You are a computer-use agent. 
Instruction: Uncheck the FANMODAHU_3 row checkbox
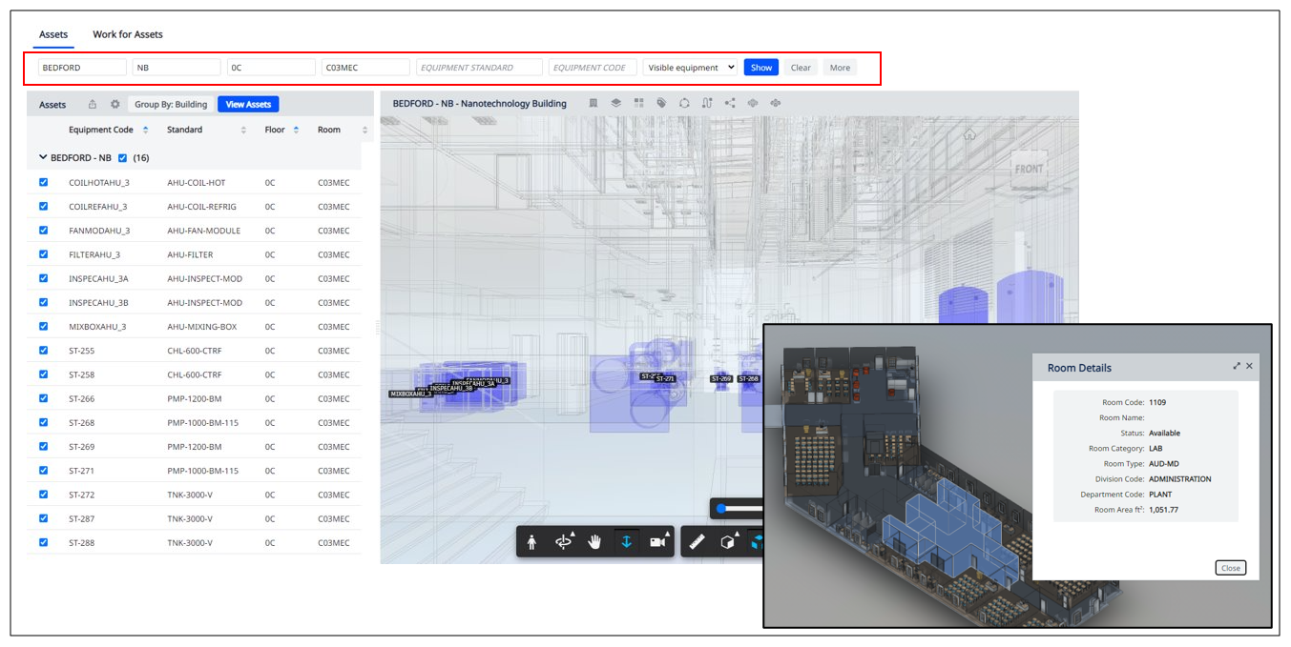43,231
